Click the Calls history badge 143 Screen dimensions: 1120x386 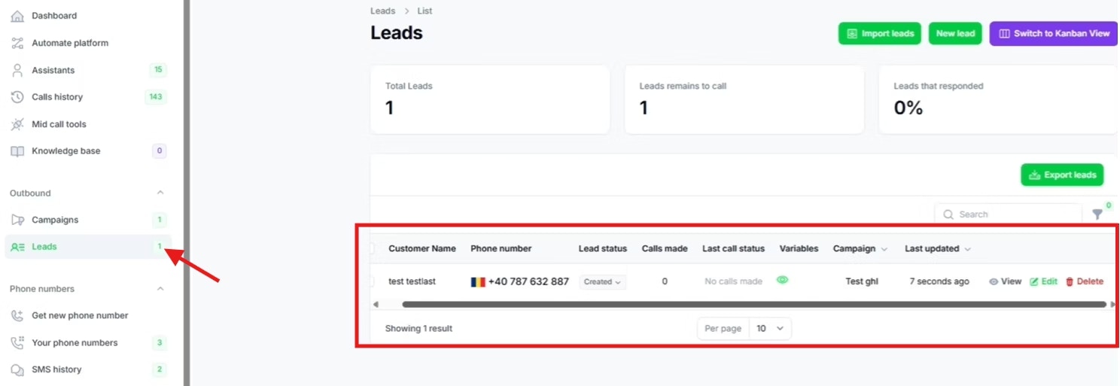pos(156,97)
